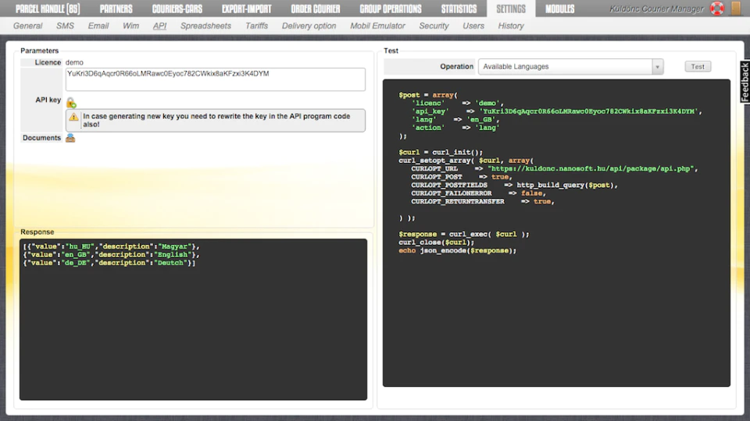Click the api.php URL in code
This screenshot has height=421, width=750.
click(x=591, y=168)
